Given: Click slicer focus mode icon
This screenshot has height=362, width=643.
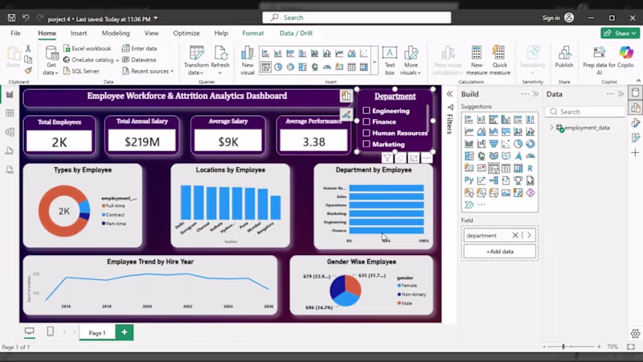Looking at the screenshot, I should 413,158.
